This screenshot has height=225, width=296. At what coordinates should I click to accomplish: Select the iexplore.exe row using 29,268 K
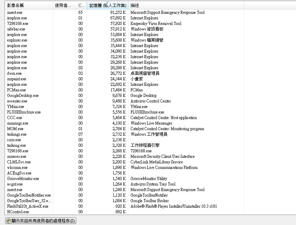coord(124,62)
